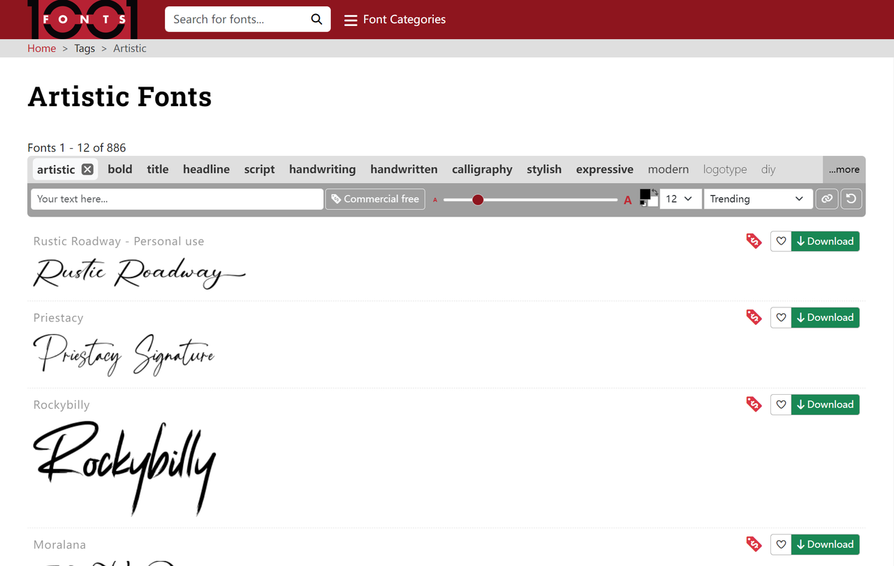Click the Moralana license tag icon
The image size is (894, 566).
pos(754,544)
